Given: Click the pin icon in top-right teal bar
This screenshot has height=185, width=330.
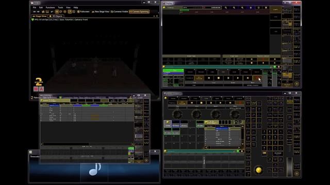Looking at the screenshot, I should [279, 67].
